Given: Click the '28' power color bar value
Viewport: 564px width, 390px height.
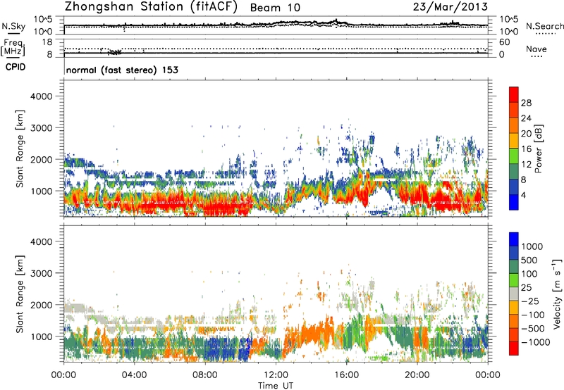Looking at the screenshot, I should [526, 103].
